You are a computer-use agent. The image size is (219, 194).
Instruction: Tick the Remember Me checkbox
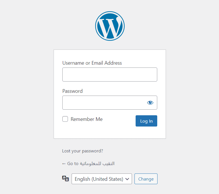[x=65, y=119]
